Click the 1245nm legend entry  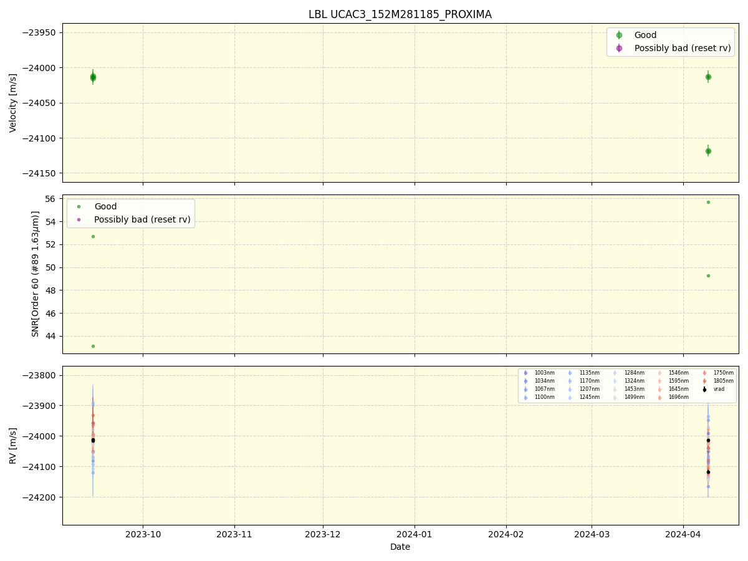click(x=585, y=397)
